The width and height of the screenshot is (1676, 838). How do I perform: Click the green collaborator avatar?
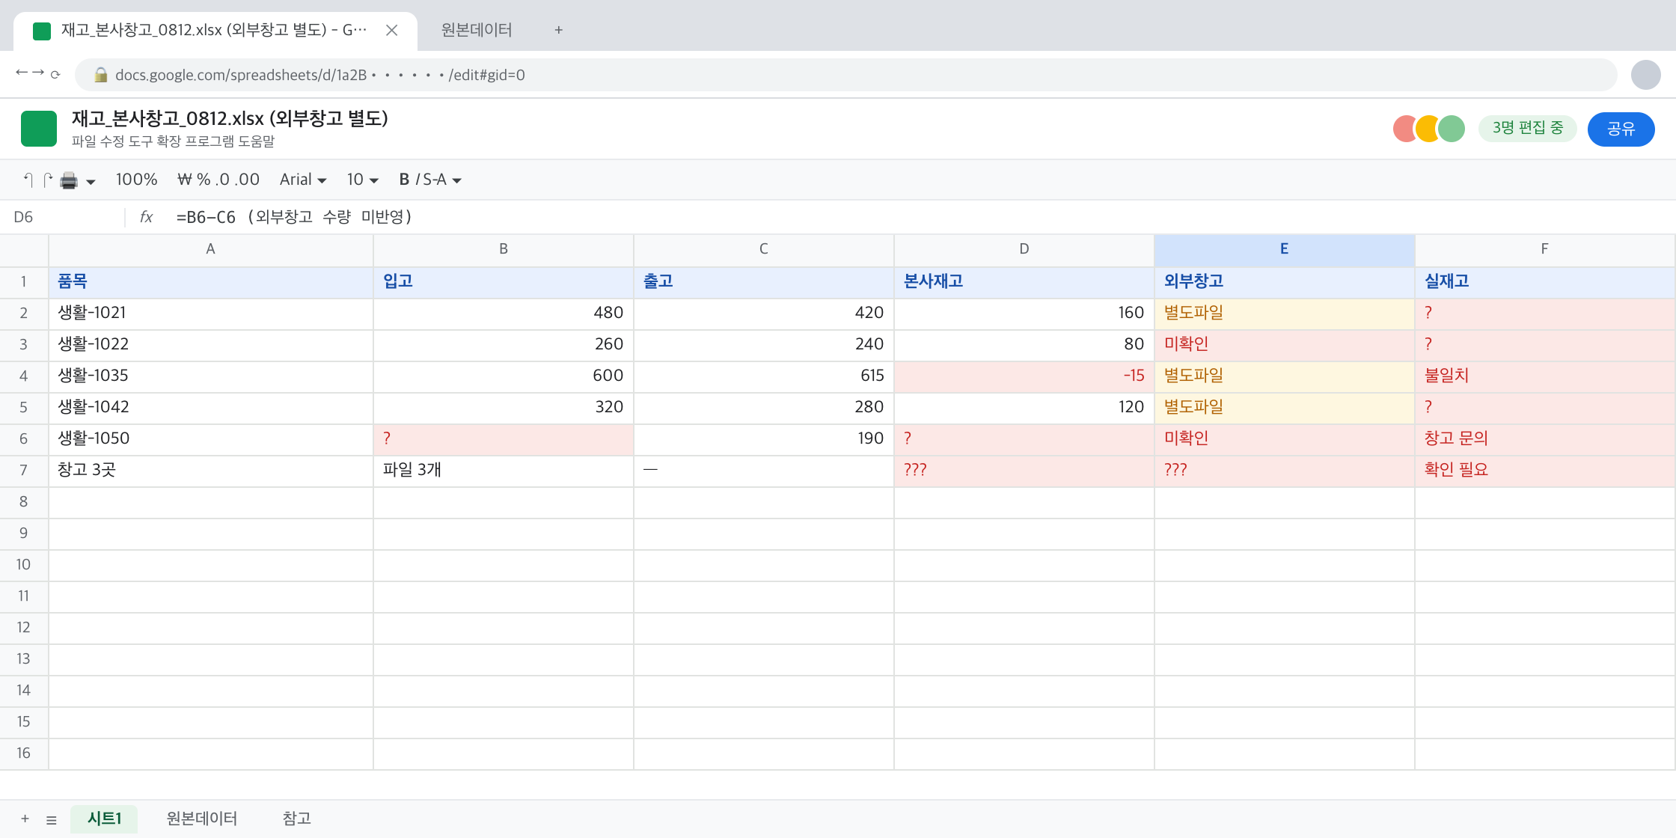tap(1452, 129)
